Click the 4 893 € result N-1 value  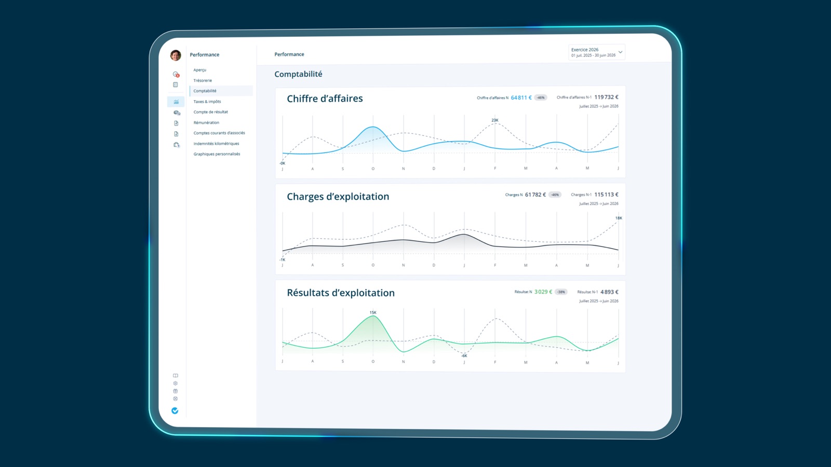[609, 292]
